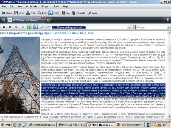This screenshot has width=171, height=128.
Task: Open the panels wrench icon
Action: click(4, 20)
